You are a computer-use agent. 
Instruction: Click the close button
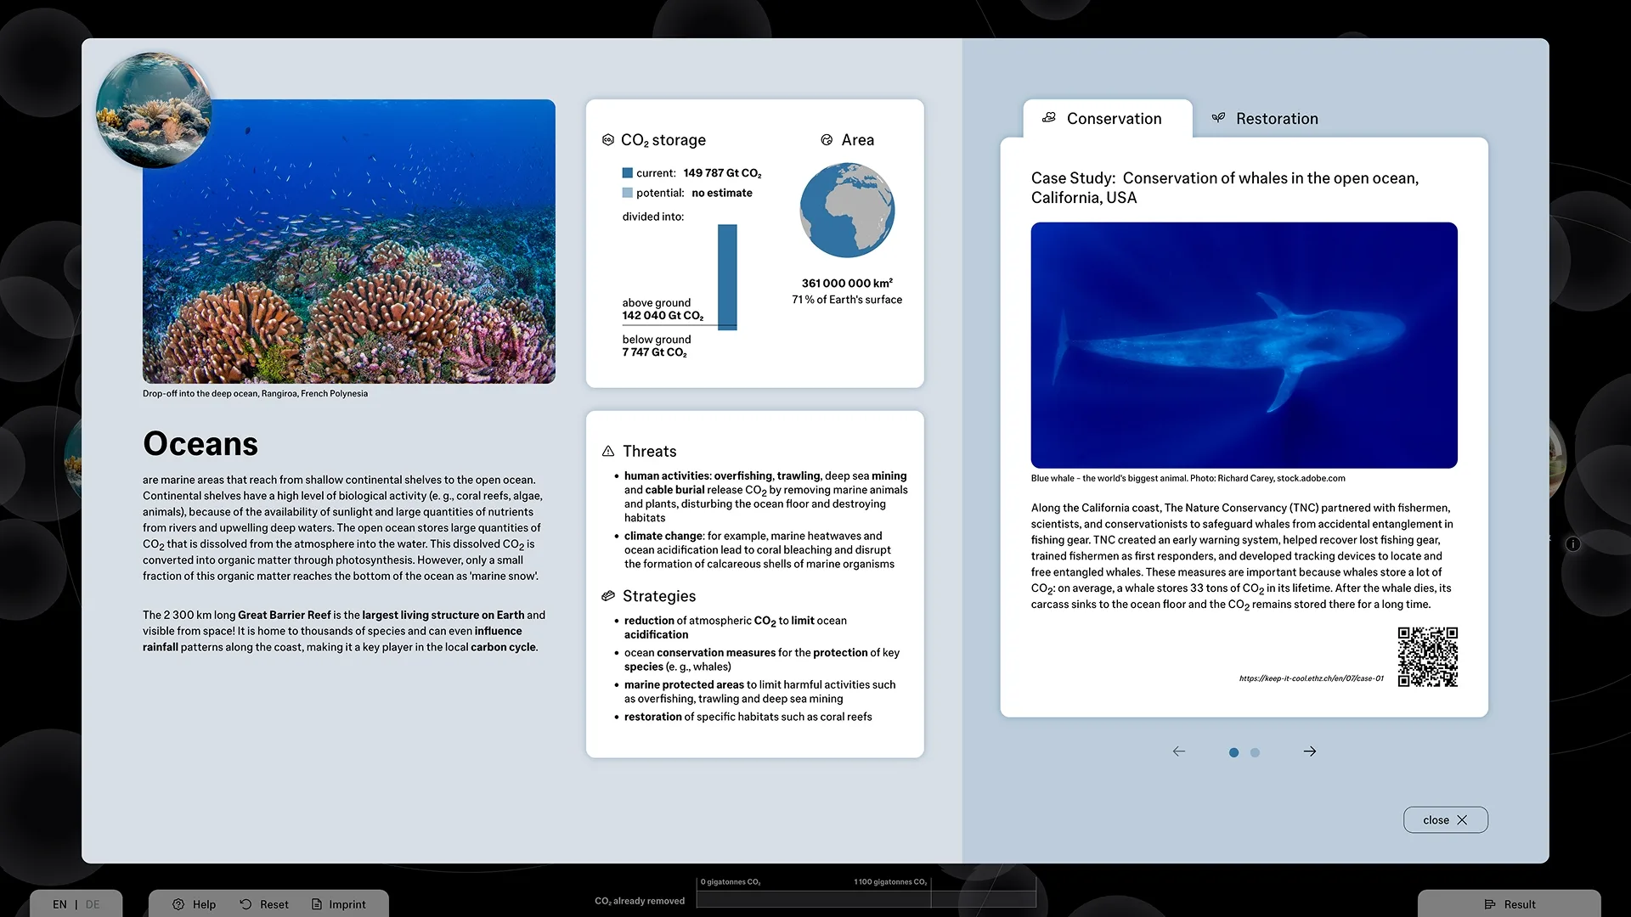coord(1445,819)
